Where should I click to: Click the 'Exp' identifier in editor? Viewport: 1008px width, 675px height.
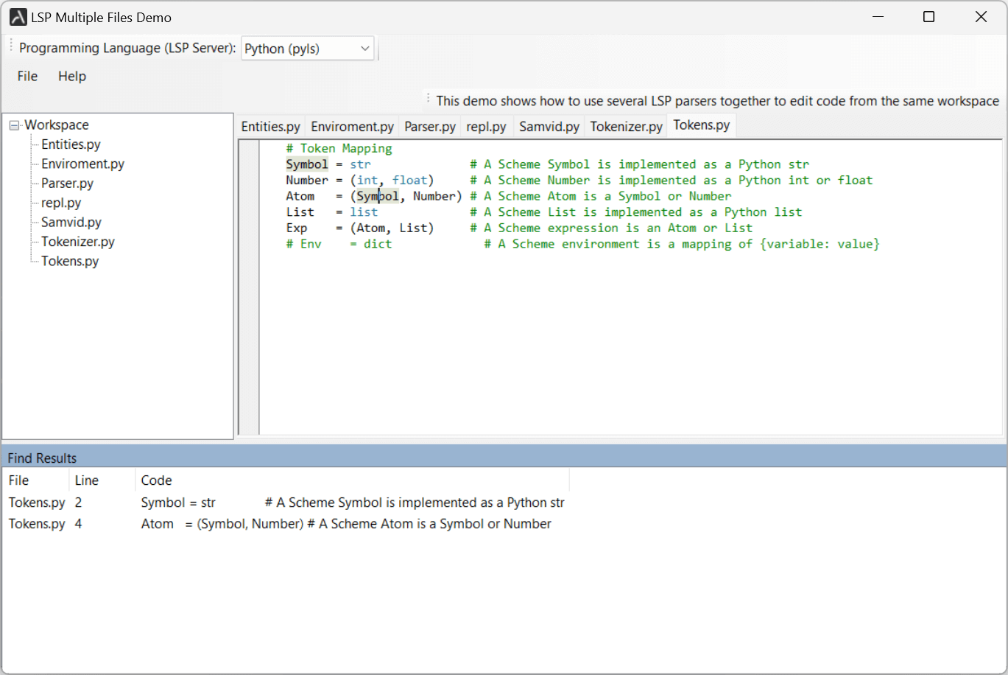(297, 228)
